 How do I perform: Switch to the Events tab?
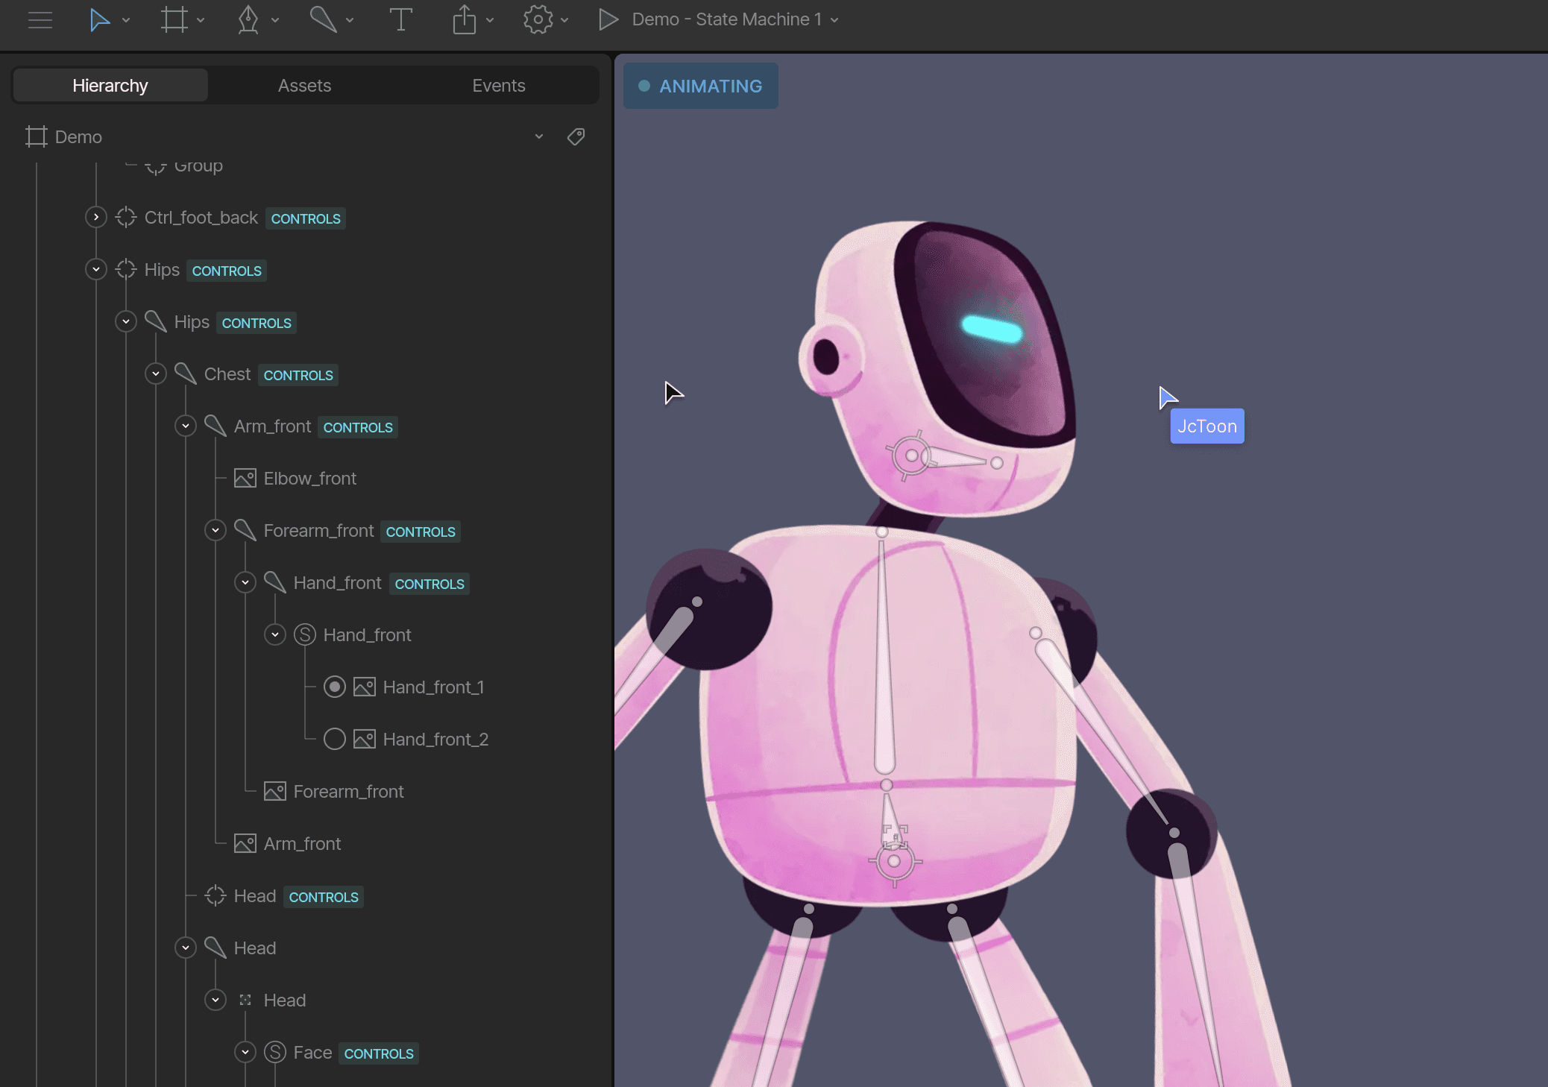(498, 86)
